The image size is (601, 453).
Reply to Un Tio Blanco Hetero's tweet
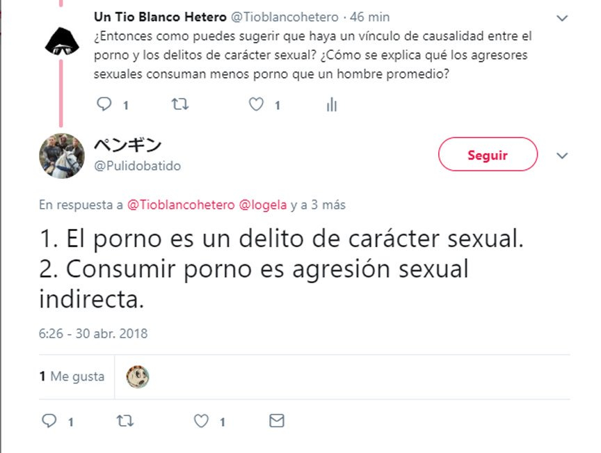point(104,104)
